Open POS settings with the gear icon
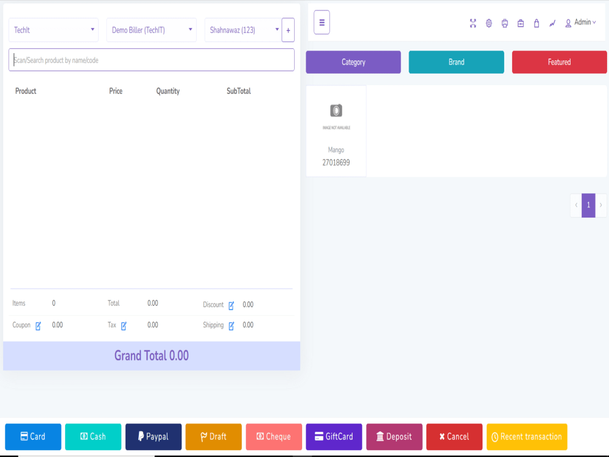 click(488, 23)
